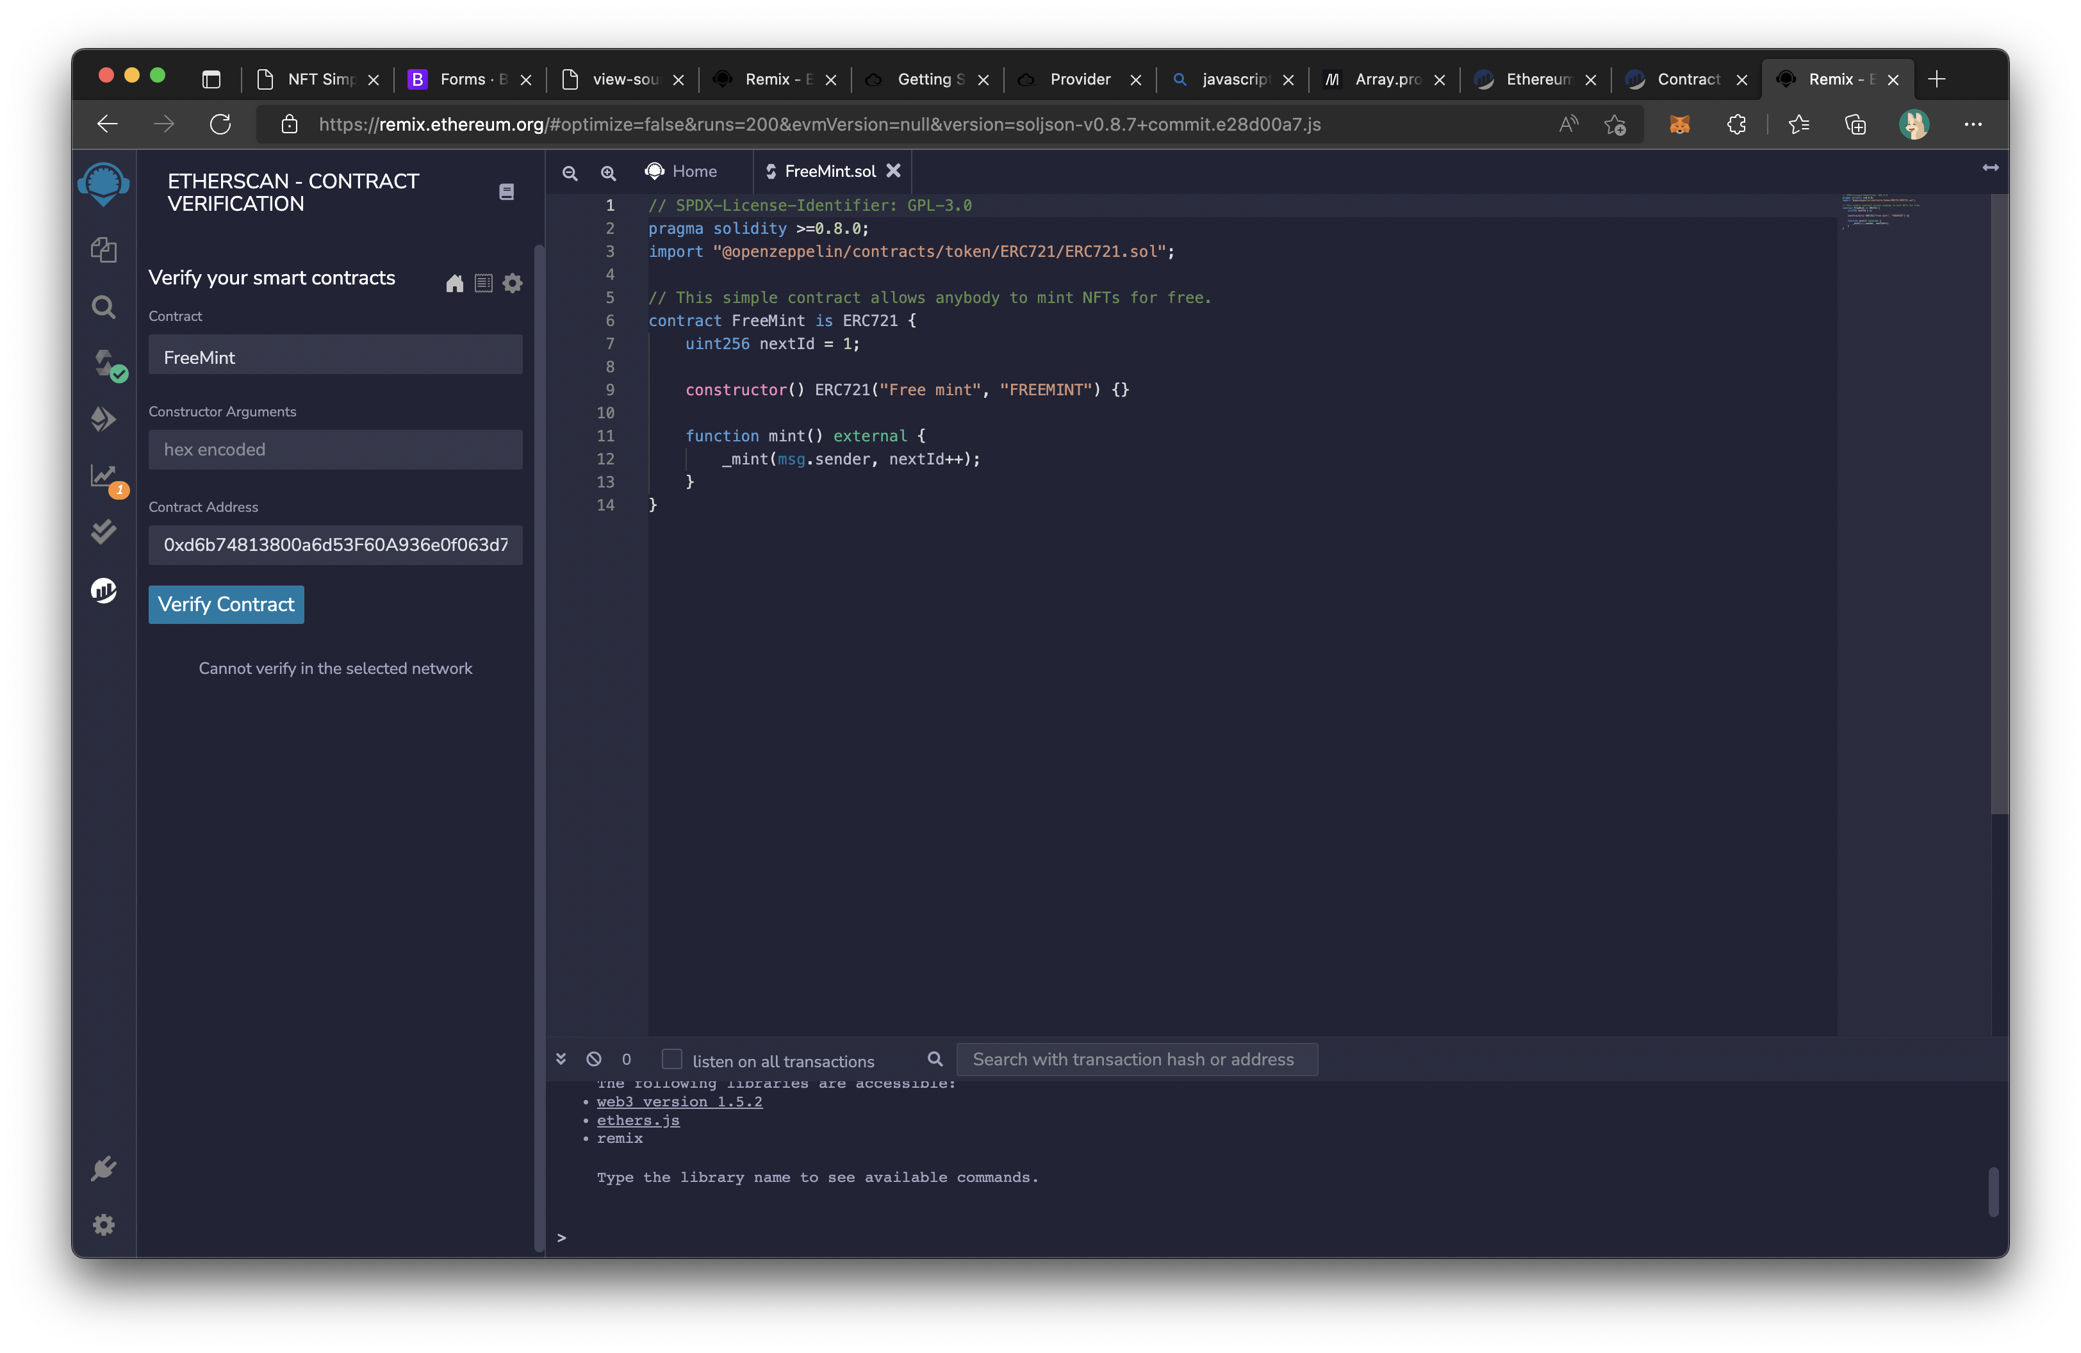The height and width of the screenshot is (1353, 2081).
Task: Clear the terminal console
Action: 594,1058
